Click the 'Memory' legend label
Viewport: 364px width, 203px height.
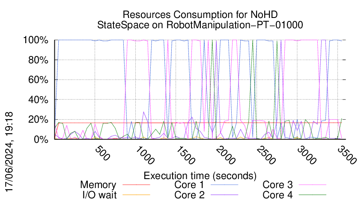[x=98, y=185]
